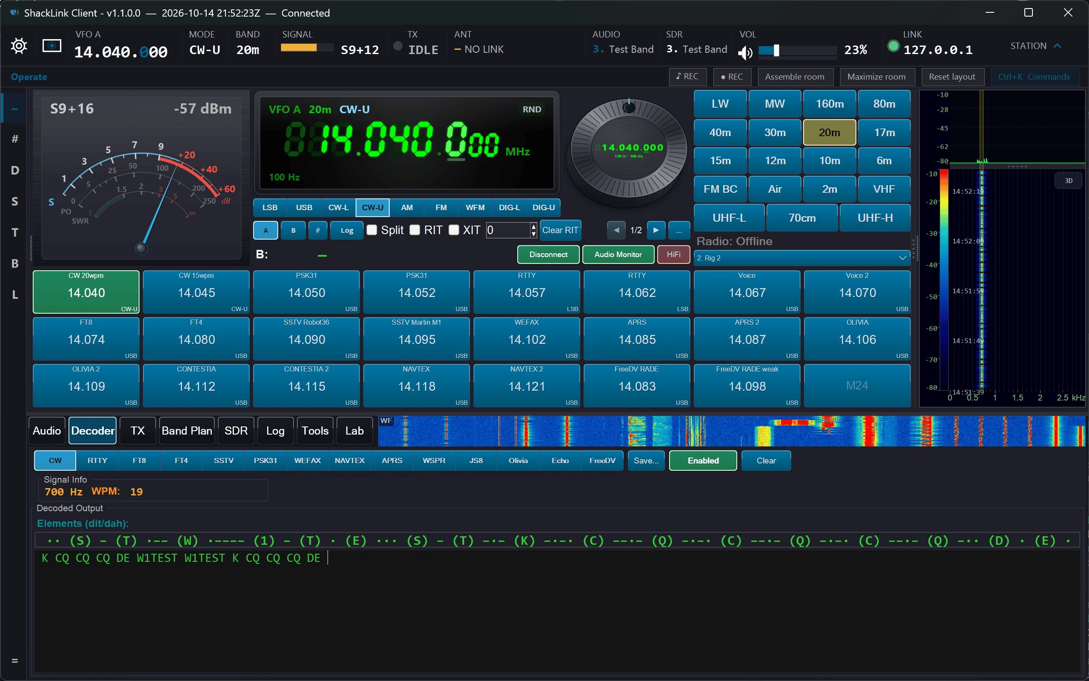Screen dimensions: 1089x681
Task: Enable the RIT checkbox
Action: click(x=415, y=230)
